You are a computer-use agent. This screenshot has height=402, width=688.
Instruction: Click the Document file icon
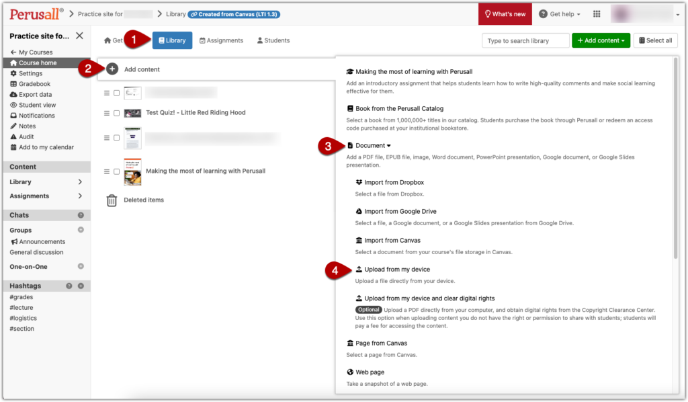350,145
